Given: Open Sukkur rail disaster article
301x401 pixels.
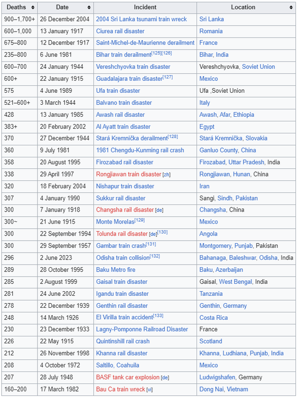Looking at the screenshot, I should point(120,198).
